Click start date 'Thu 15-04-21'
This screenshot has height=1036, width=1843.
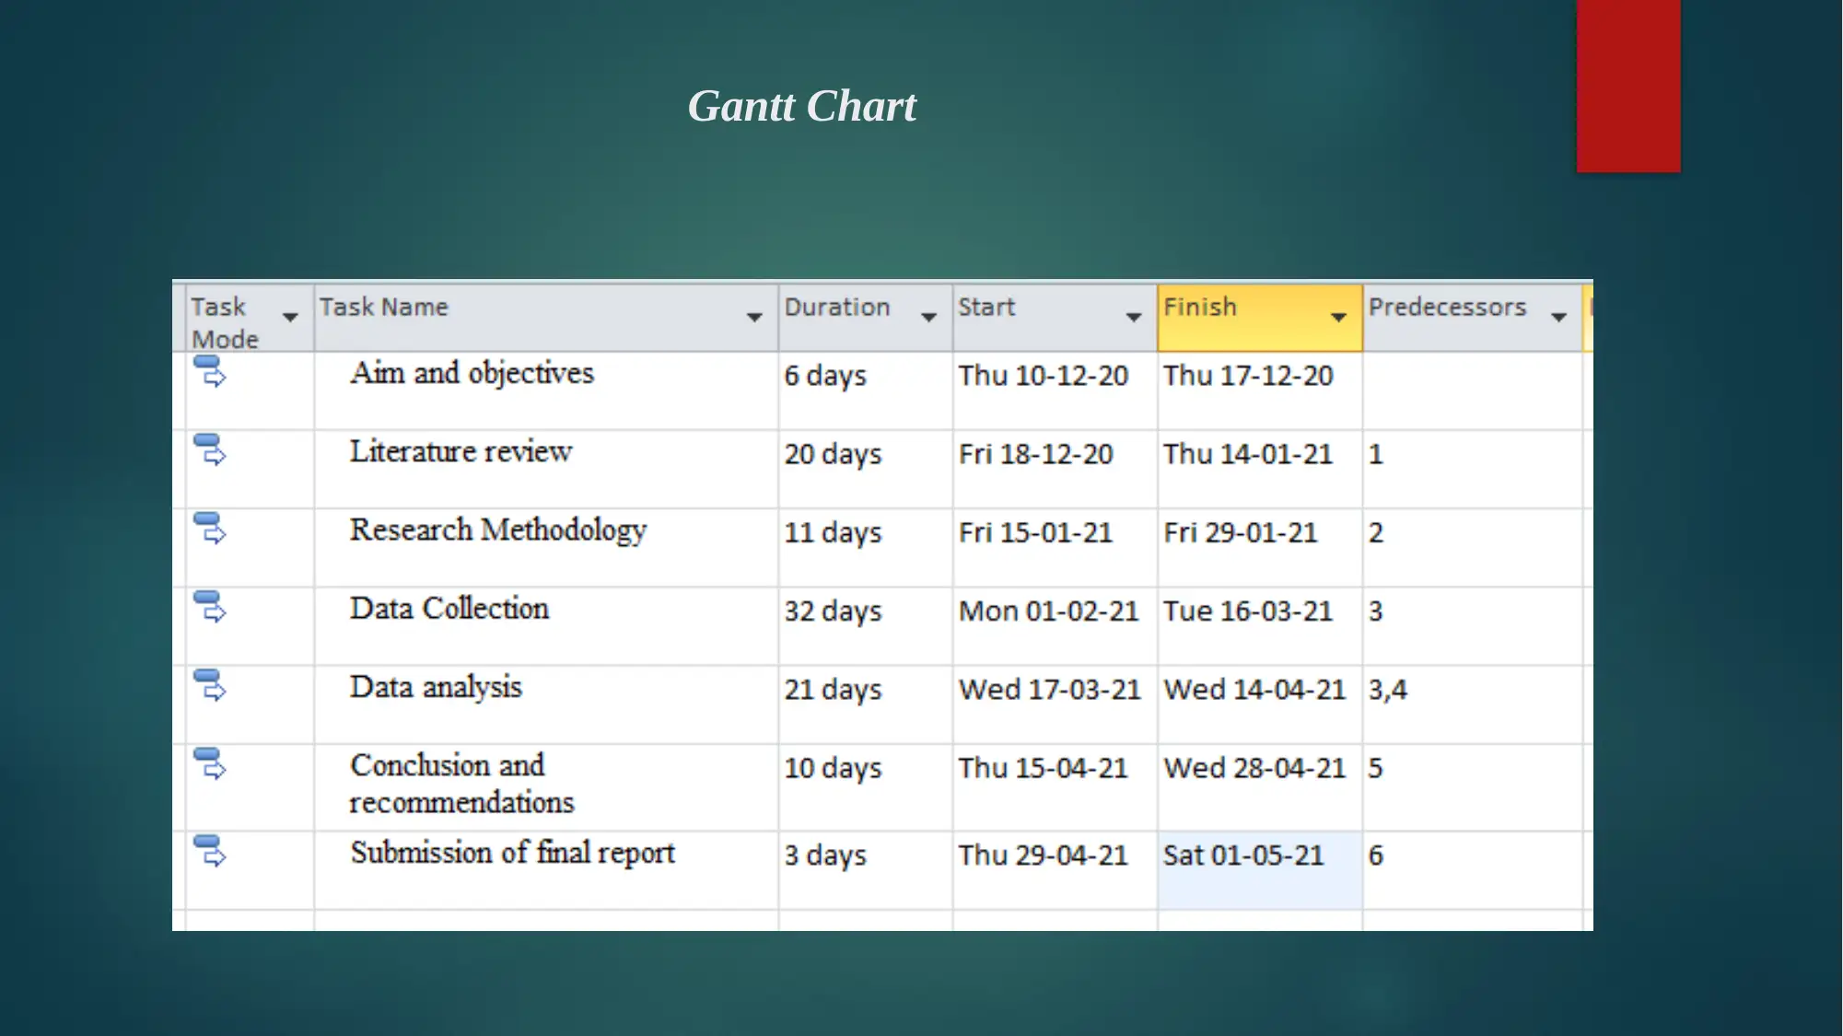coord(1043,767)
